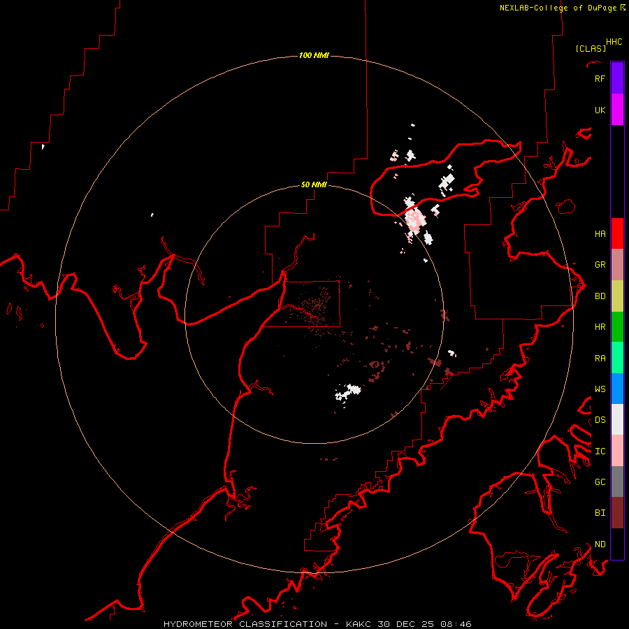Pick the red HA hail swatch
This screenshot has height=629, width=629.
click(617, 233)
